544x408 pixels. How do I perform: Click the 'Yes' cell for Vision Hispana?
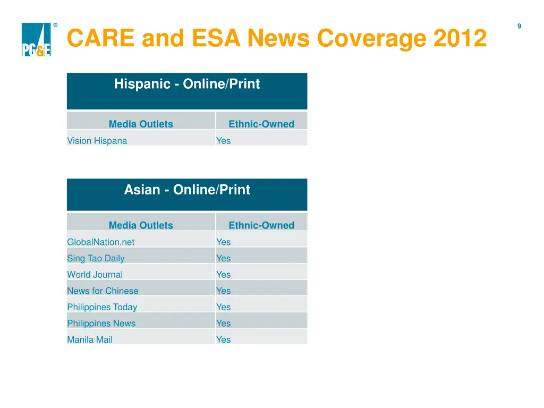[x=261, y=138]
